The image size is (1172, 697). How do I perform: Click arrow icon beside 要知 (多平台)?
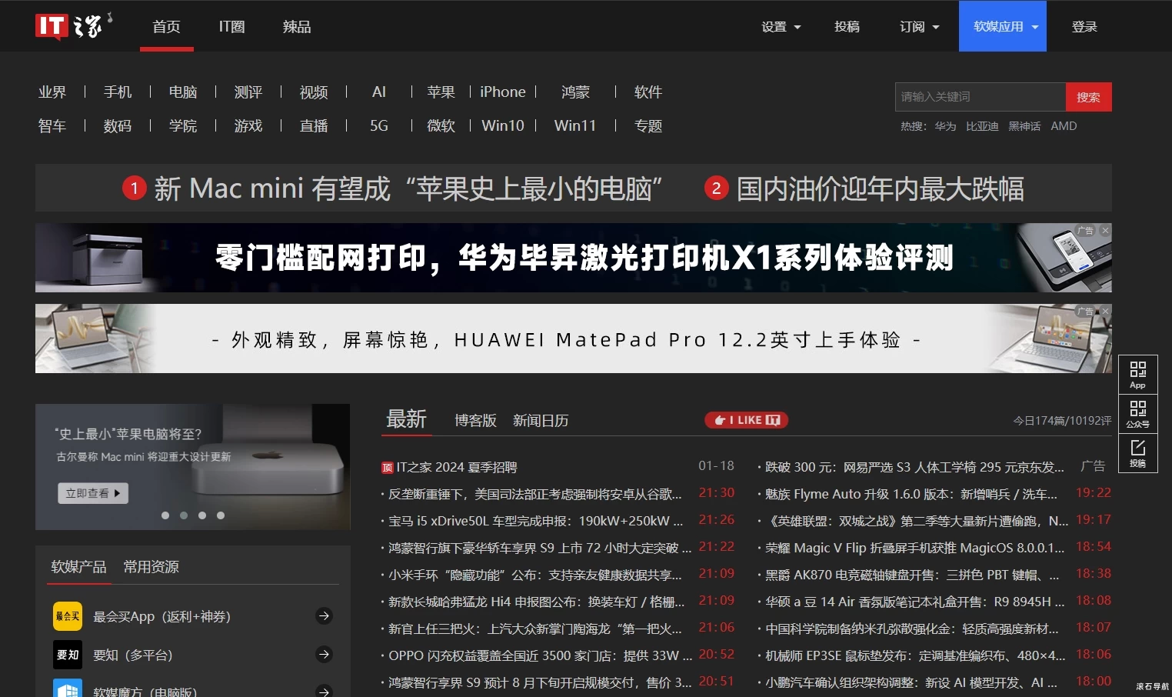[x=325, y=654]
